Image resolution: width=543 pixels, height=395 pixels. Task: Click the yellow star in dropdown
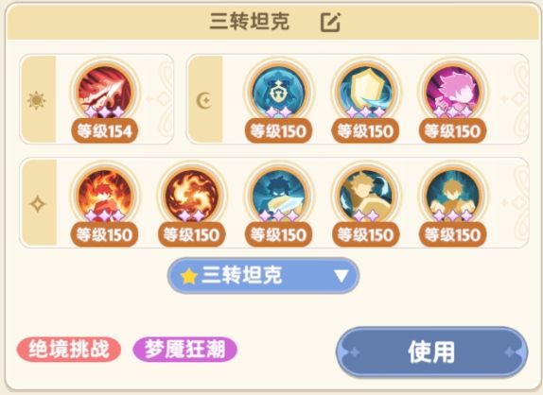(x=189, y=276)
